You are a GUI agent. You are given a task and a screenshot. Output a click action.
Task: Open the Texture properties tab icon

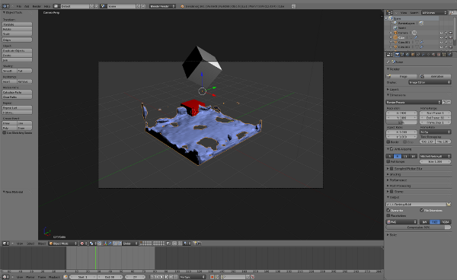click(439, 55)
